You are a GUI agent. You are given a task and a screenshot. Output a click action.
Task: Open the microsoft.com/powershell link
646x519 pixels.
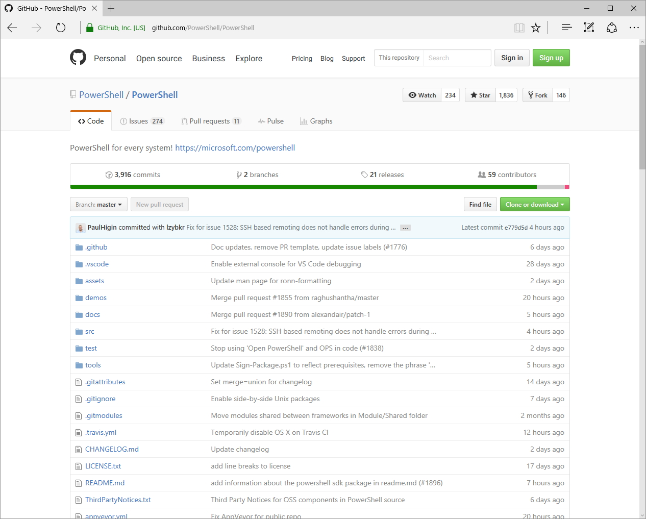click(235, 147)
